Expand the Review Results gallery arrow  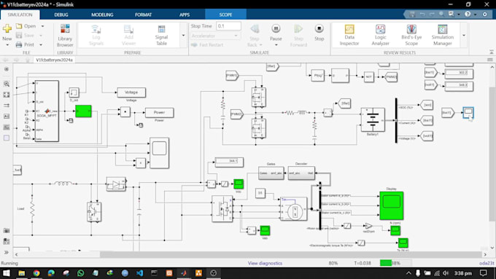tap(464, 36)
